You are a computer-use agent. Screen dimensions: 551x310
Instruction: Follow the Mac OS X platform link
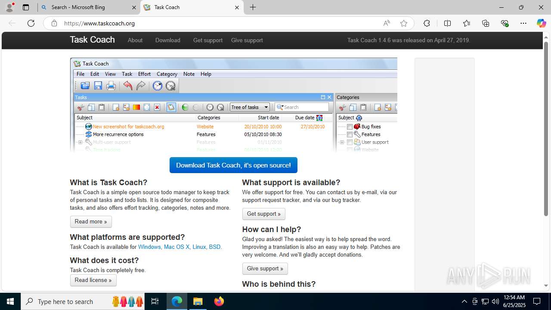pos(176,247)
